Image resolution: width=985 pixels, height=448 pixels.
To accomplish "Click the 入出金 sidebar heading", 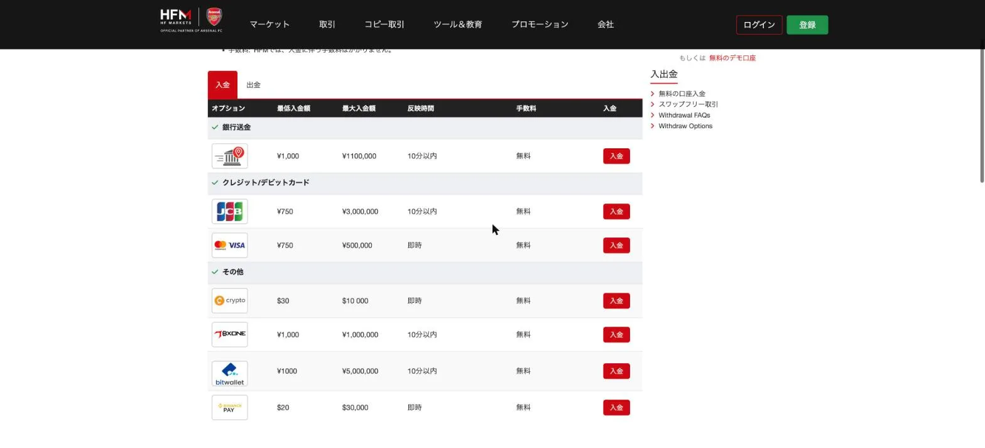I will pos(664,74).
